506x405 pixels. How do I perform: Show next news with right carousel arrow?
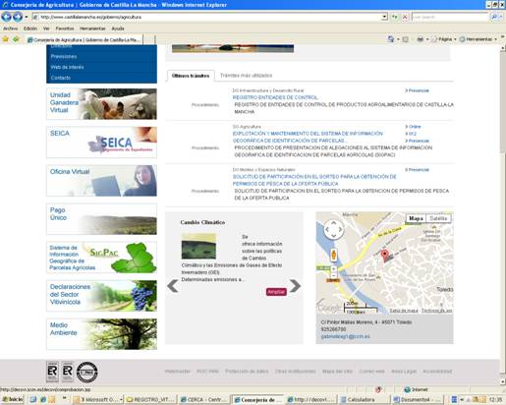pos(295,286)
